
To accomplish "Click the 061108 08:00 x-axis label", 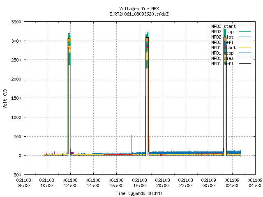I will click(x=23, y=183).
